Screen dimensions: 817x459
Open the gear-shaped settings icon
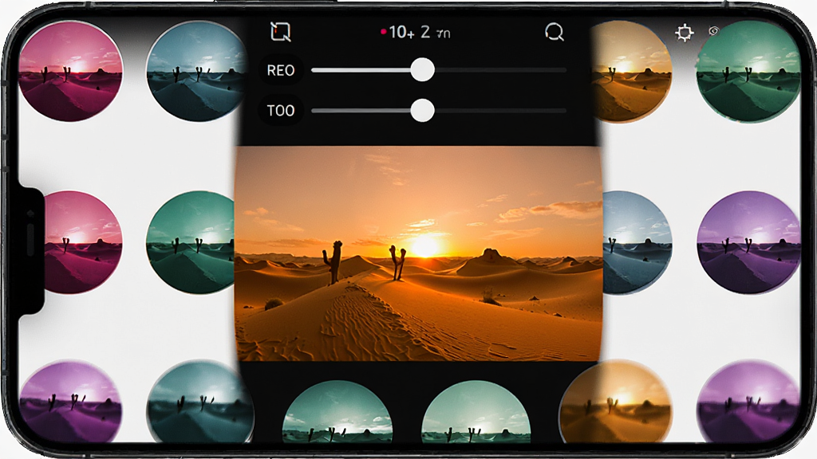(x=684, y=33)
